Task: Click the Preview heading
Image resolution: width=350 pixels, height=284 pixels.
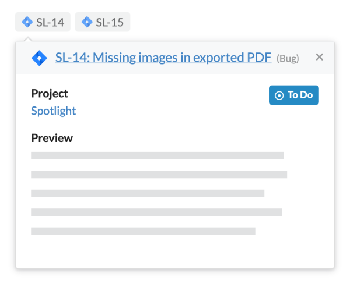Action: (52, 139)
